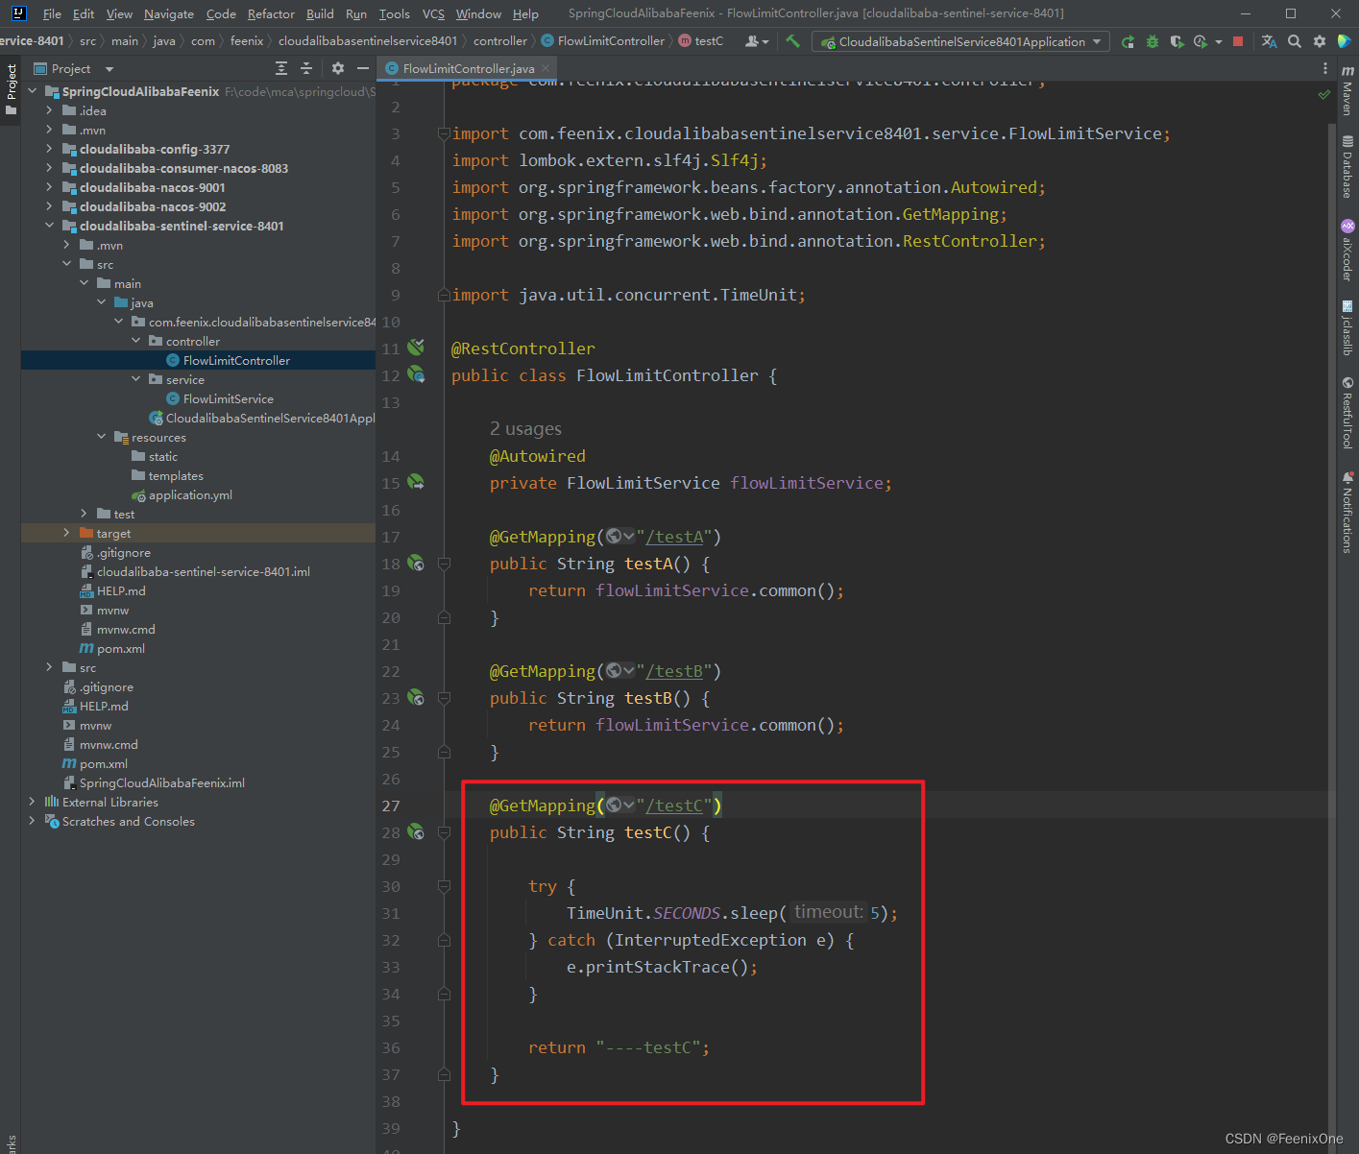This screenshot has width=1359, height=1154.
Task: Select the FlowLimitController.java editor tab
Action: [468, 68]
